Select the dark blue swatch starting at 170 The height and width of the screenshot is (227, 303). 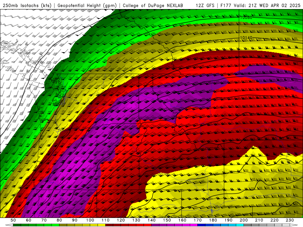201,225
